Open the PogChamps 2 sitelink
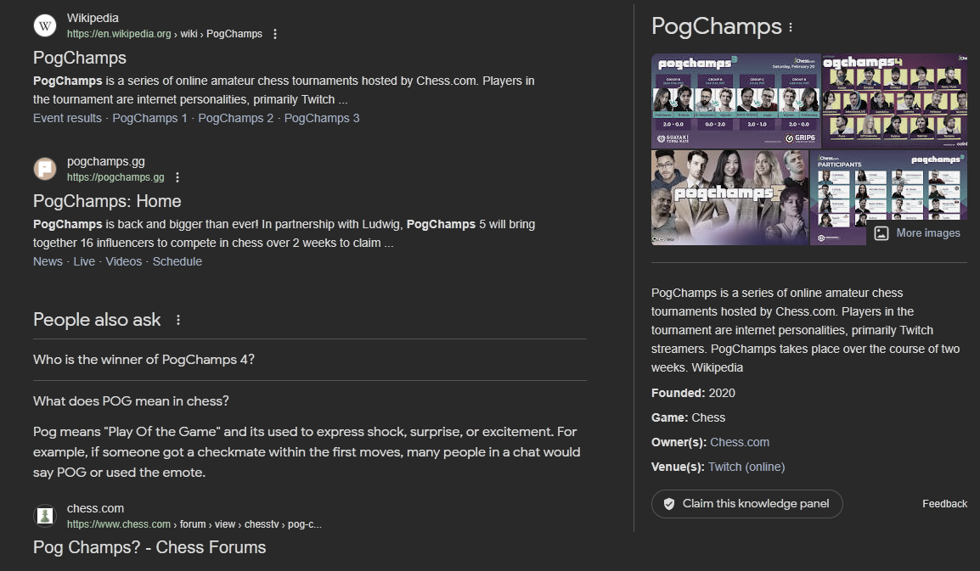 point(236,118)
